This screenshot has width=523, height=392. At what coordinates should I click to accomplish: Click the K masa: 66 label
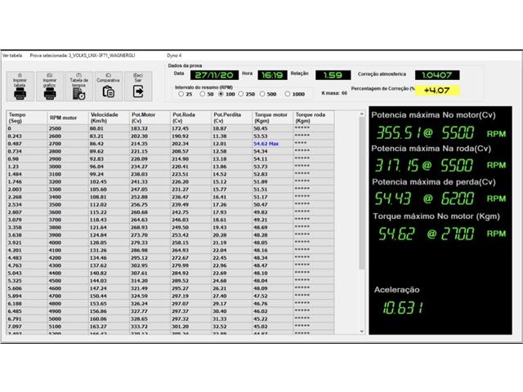[334, 93]
